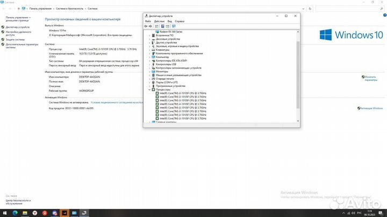Go to Панель управления домашняя страница
387x217 pixels.
(x=18, y=19)
